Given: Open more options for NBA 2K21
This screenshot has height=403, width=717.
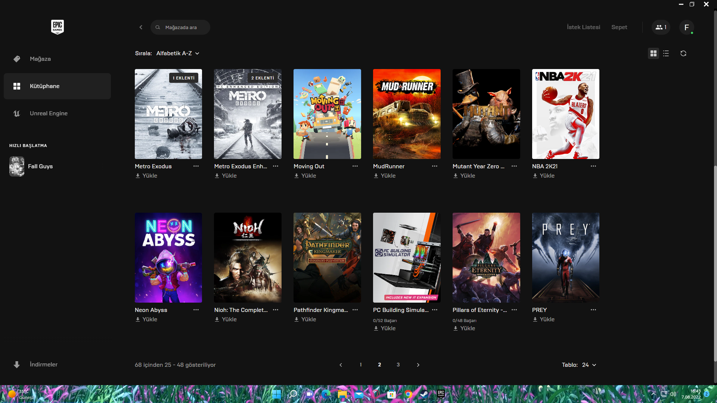Looking at the screenshot, I should click(593, 166).
